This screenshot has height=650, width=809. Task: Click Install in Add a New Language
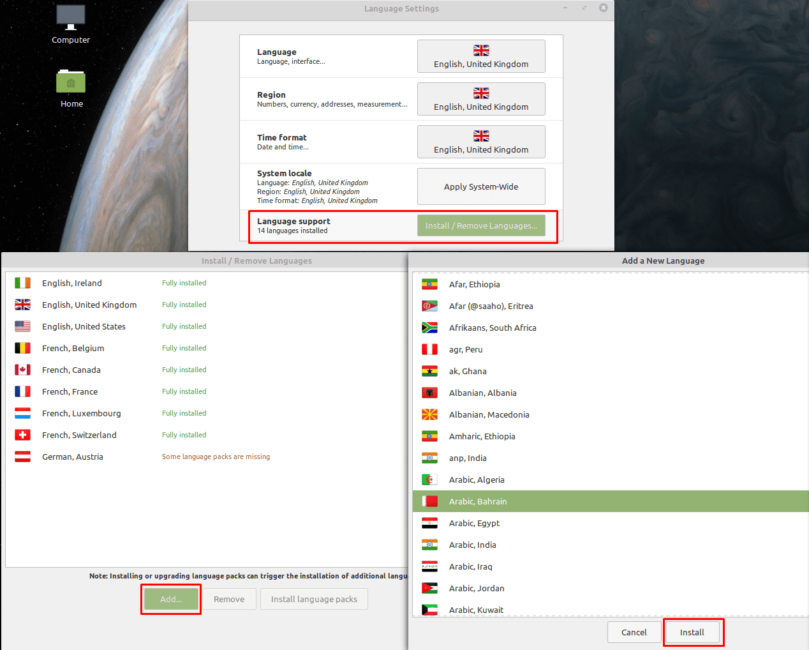(x=692, y=632)
